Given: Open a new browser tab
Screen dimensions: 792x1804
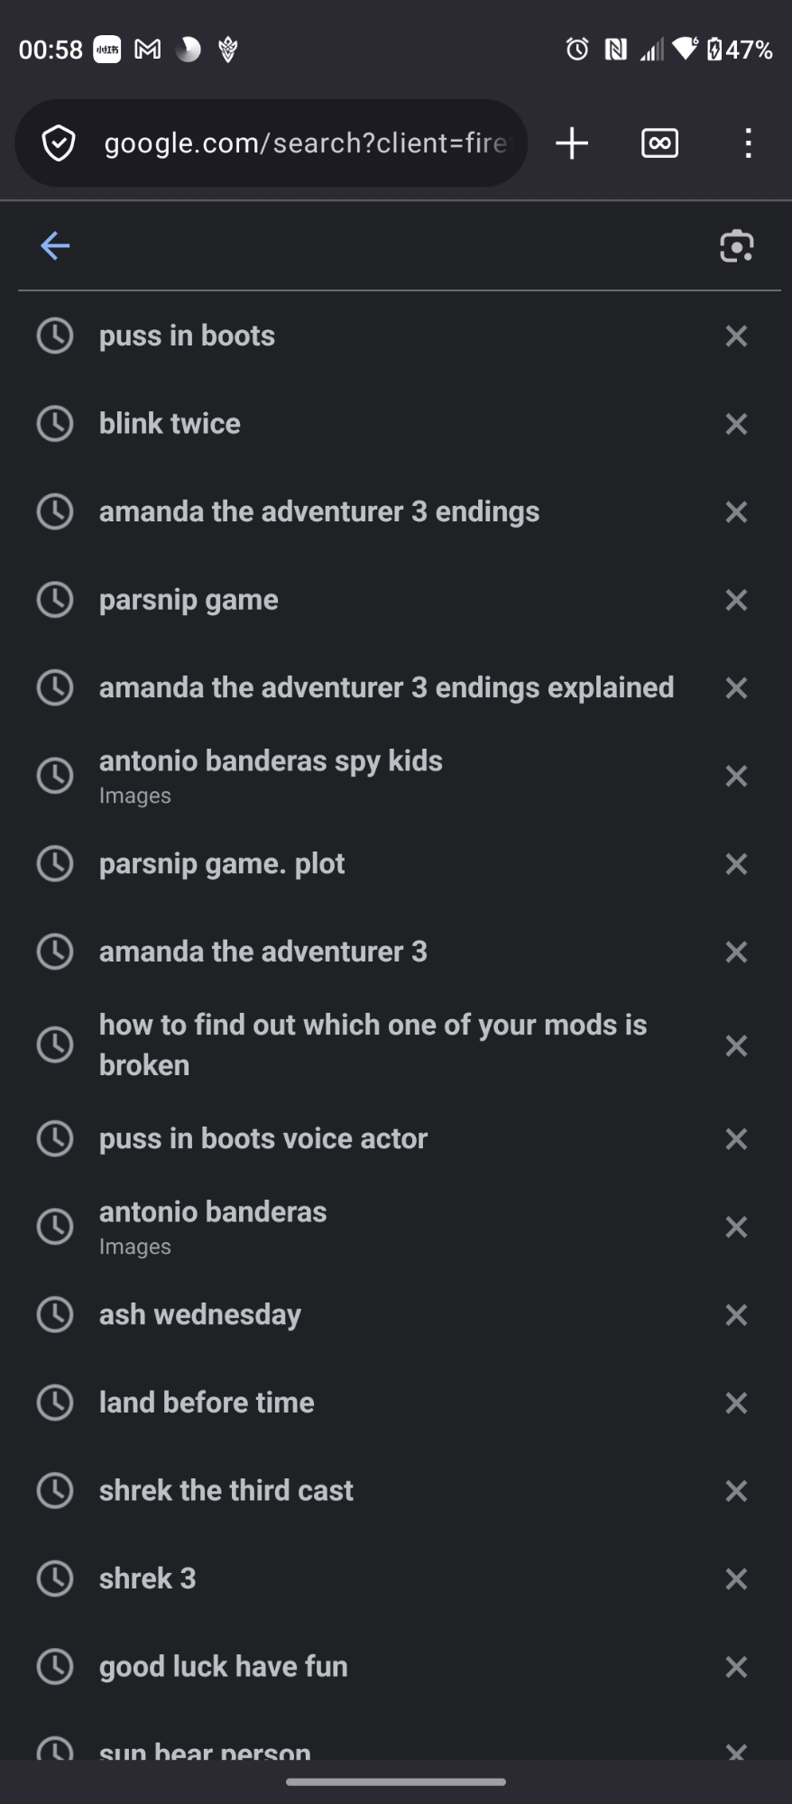Looking at the screenshot, I should (x=572, y=143).
